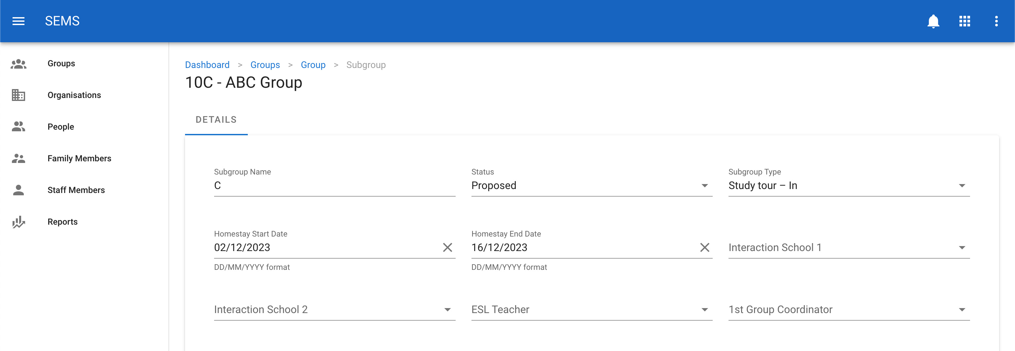This screenshot has width=1015, height=351.
Task: Open the apps grid launcher
Action: 964,21
